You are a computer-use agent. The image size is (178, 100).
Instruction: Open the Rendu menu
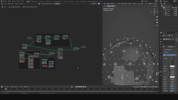[14, 1]
